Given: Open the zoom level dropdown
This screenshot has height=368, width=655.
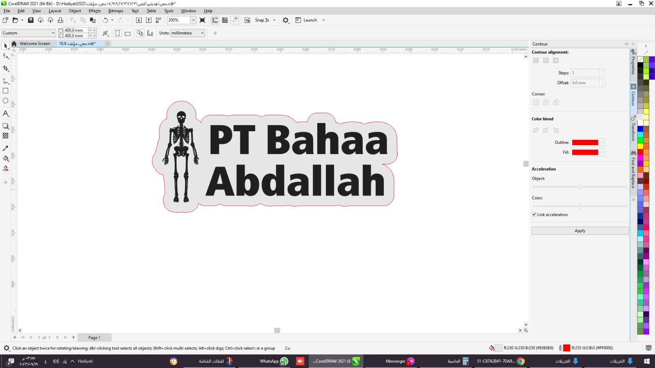Looking at the screenshot, I should click(193, 20).
